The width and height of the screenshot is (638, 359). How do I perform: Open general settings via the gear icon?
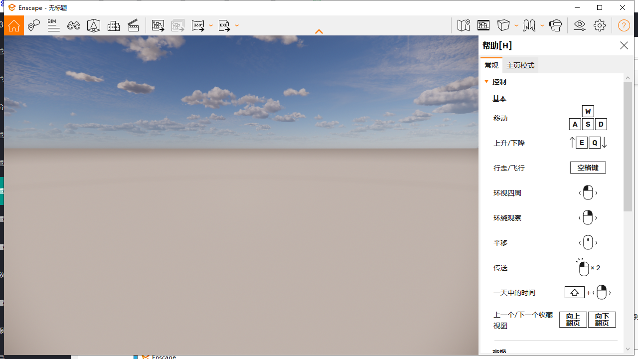click(600, 25)
